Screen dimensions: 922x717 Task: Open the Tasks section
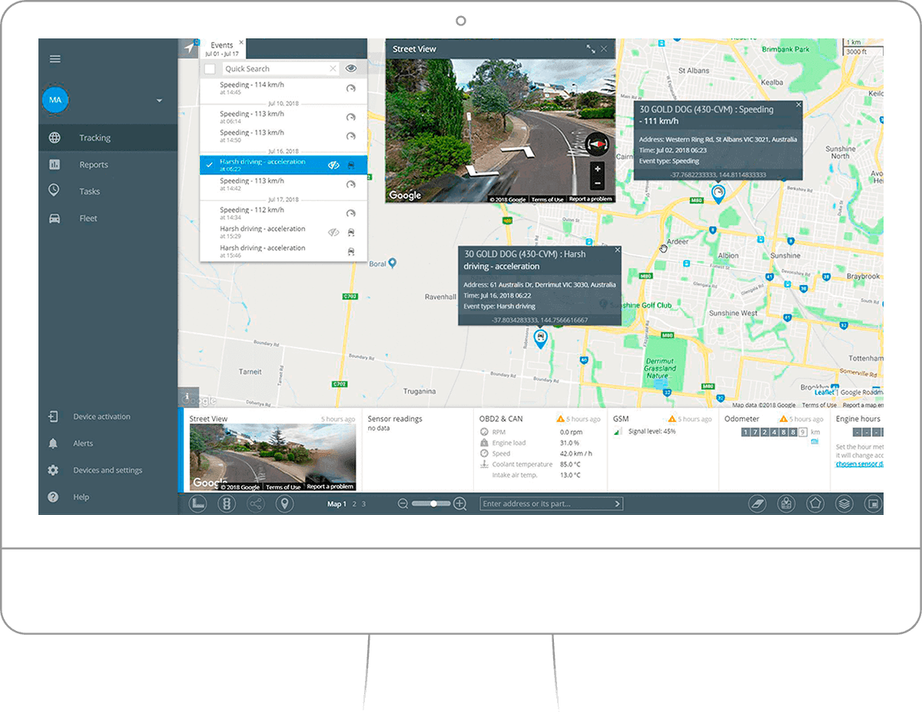click(108, 191)
